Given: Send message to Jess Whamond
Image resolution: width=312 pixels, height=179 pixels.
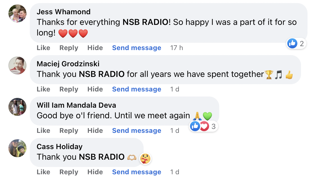Looking at the screenshot, I should pyautogui.click(x=137, y=48).
